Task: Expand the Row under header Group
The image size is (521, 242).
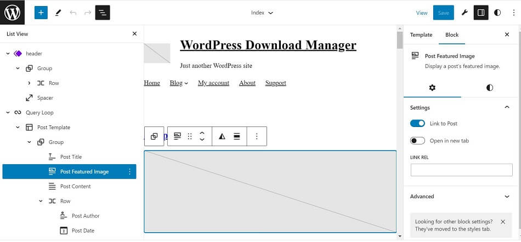Action: tap(29, 83)
